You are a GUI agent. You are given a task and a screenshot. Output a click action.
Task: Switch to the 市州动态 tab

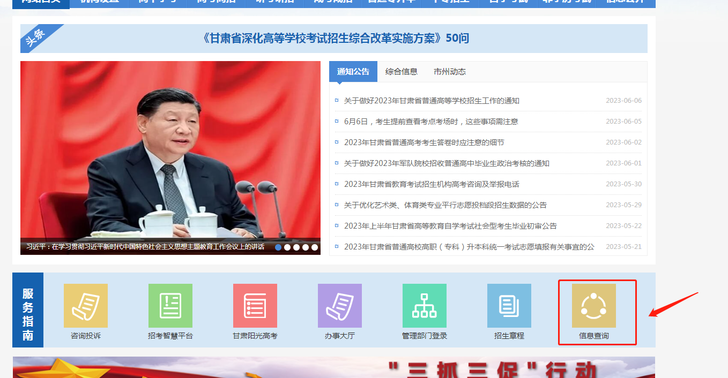pyautogui.click(x=450, y=72)
